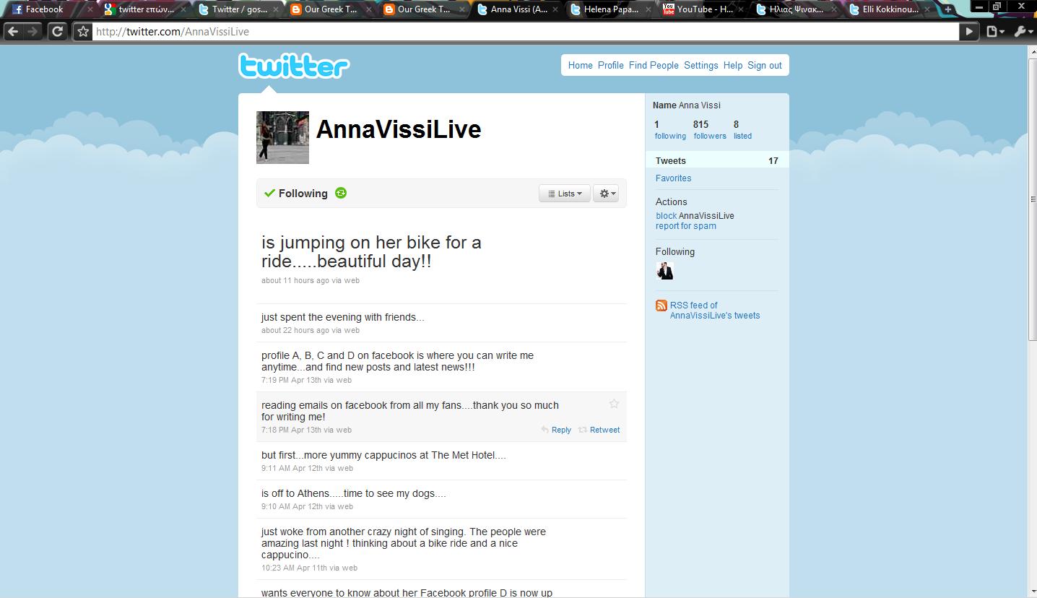
Task: Click the green retweets toggle next to Following
Action: click(x=341, y=193)
